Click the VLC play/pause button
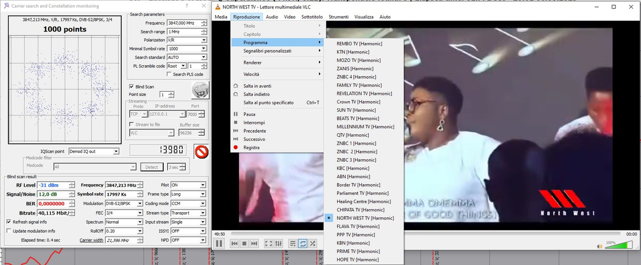 pyautogui.click(x=219, y=244)
